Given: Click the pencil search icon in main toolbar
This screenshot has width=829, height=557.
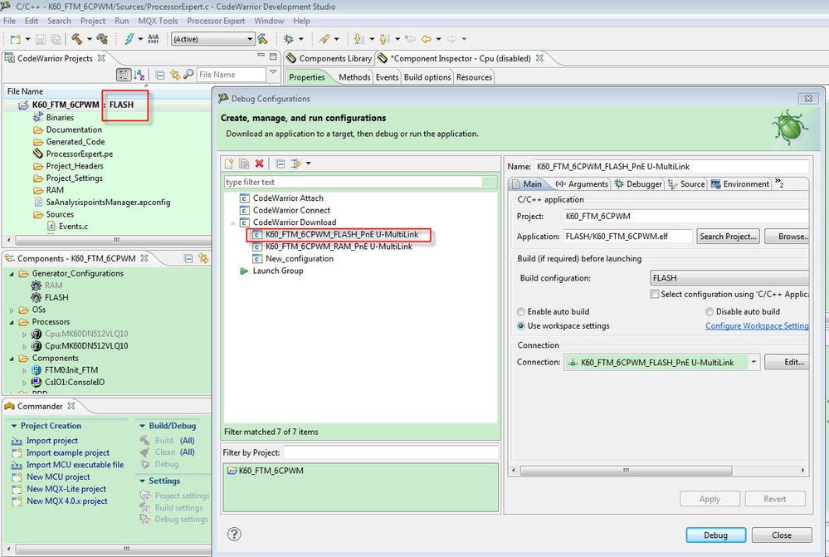Looking at the screenshot, I should coord(324,39).
